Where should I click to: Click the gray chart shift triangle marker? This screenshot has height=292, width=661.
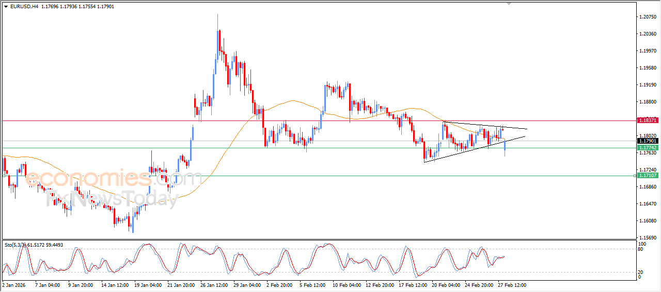(509, 4)
